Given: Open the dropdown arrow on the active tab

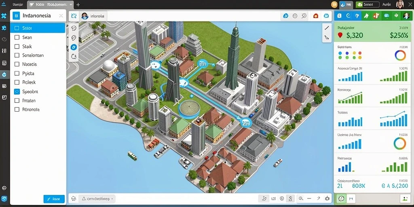Looking at the screenshot, I should point(71,5).
